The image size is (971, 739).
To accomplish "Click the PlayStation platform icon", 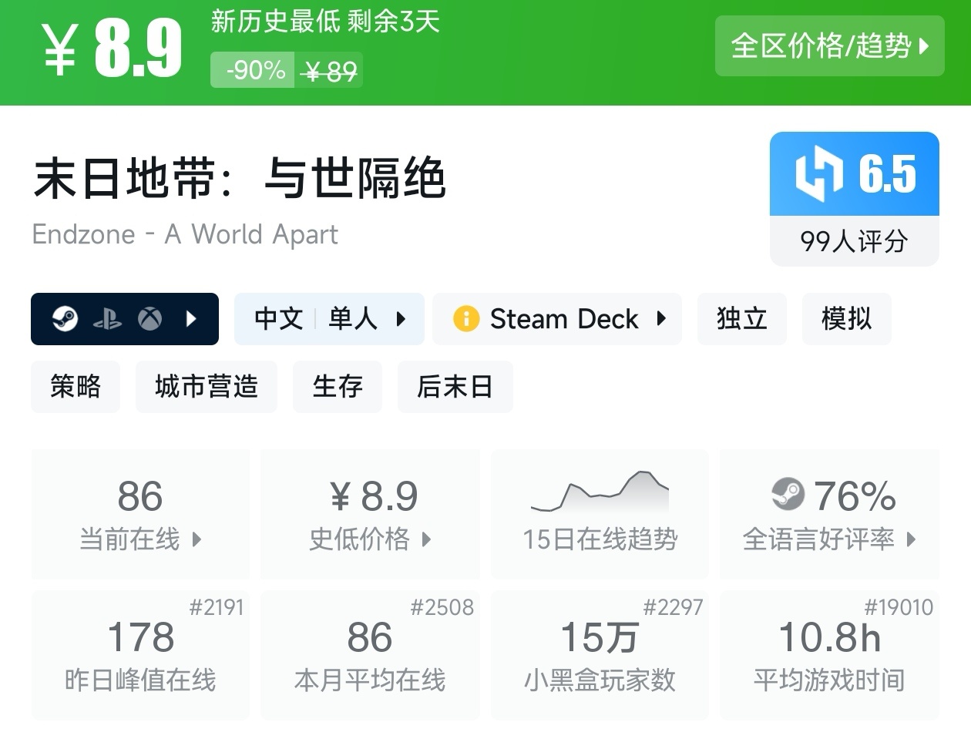I will tap(107, 319).
